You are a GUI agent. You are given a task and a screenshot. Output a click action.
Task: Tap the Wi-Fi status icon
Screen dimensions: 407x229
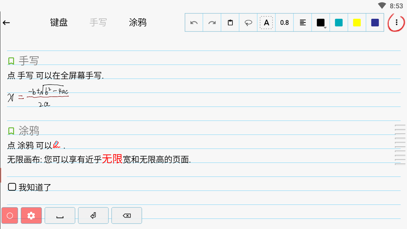coord(382,5)
